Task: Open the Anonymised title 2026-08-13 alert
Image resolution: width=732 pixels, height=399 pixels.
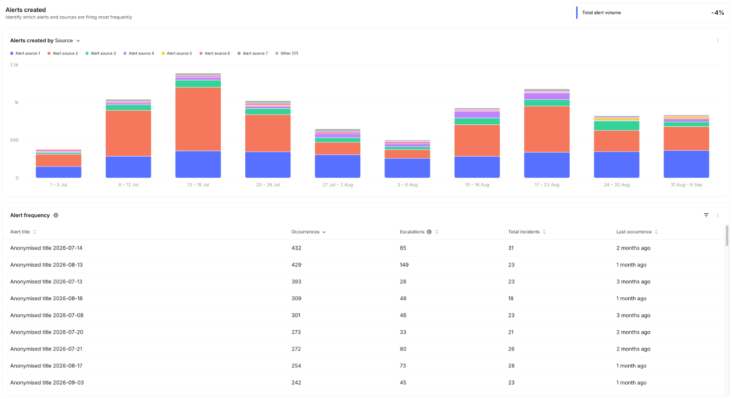Action: point(46,265)
